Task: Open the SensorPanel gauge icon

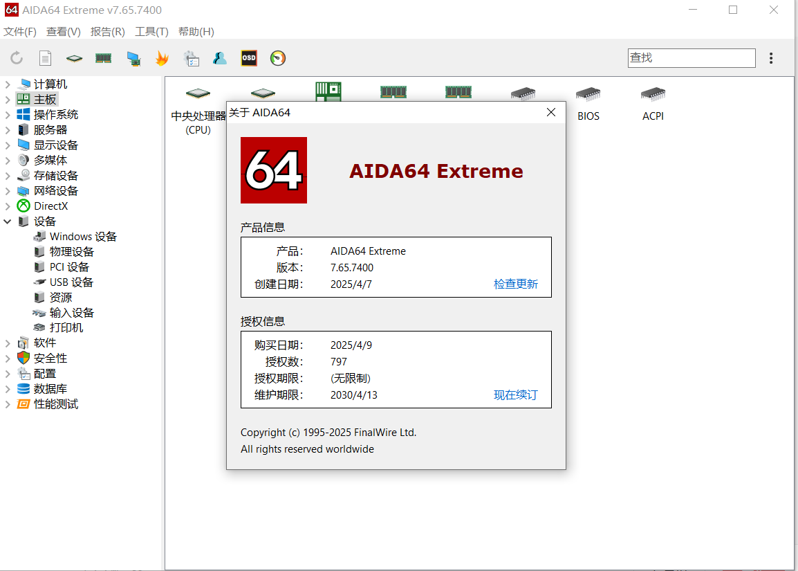Action: (278, 58)
